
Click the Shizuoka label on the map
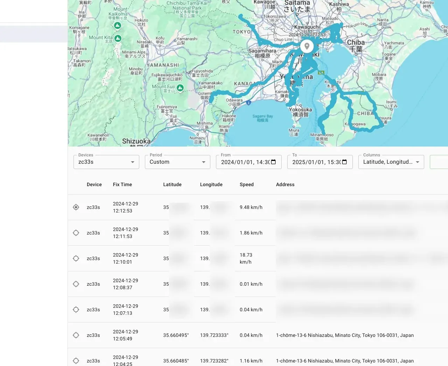pos(136,141)
